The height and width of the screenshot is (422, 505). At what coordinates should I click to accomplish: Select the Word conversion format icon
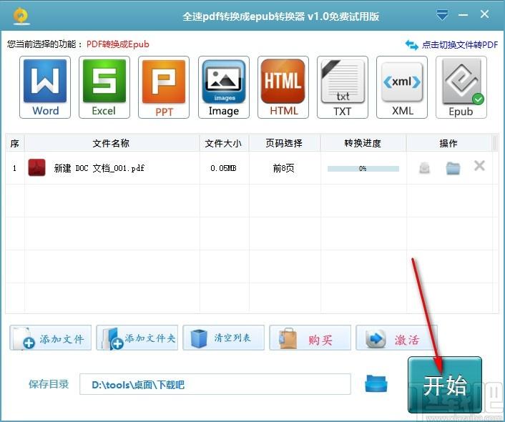point(45,87)
